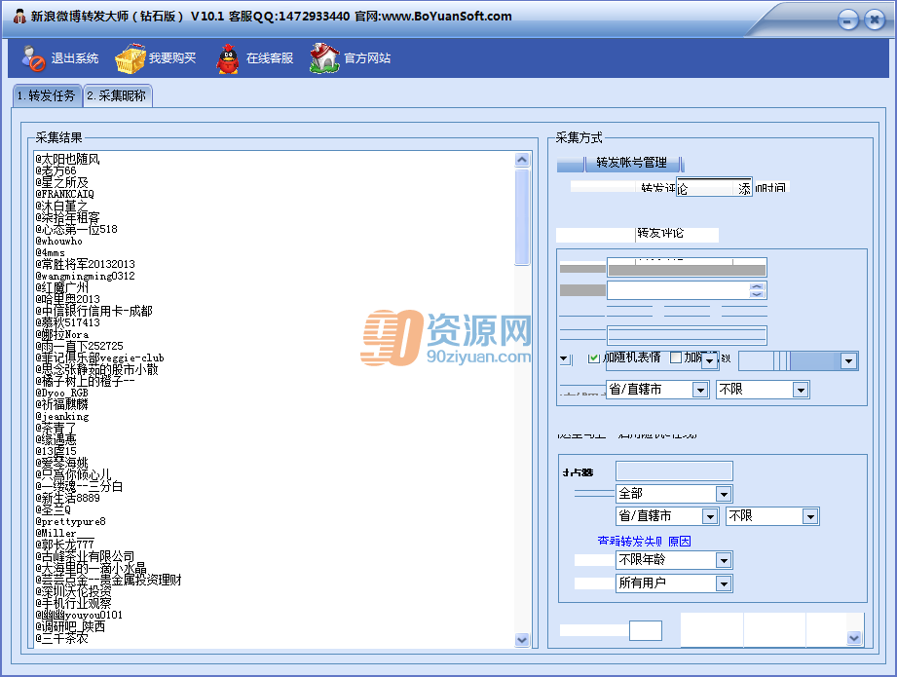The image size is (897, 677).
Task: Click the 转发帐号管理 button
Action: [x=631, y=163]
